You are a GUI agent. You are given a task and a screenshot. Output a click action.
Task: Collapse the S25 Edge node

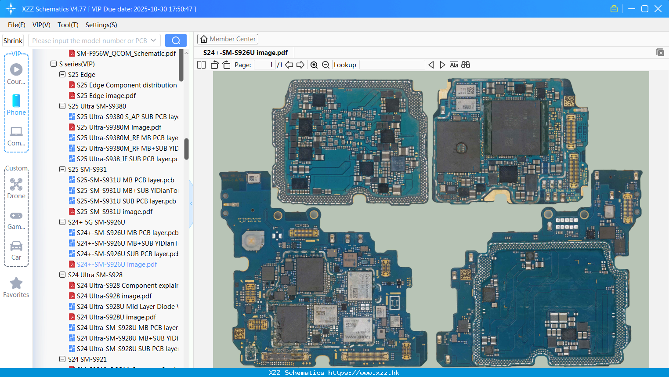(62, 74)
